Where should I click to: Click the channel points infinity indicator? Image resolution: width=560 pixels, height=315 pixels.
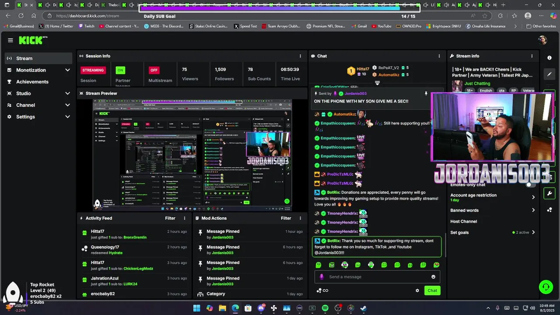point(322,290)
